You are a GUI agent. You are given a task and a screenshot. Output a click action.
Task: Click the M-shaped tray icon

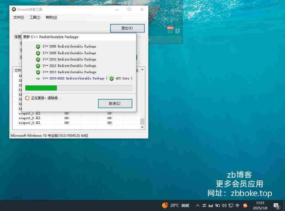211,205
